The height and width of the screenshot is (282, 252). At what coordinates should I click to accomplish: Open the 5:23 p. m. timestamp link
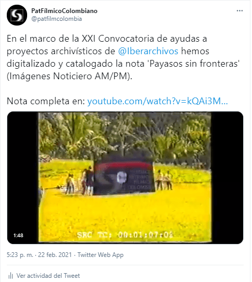point(20,255)
